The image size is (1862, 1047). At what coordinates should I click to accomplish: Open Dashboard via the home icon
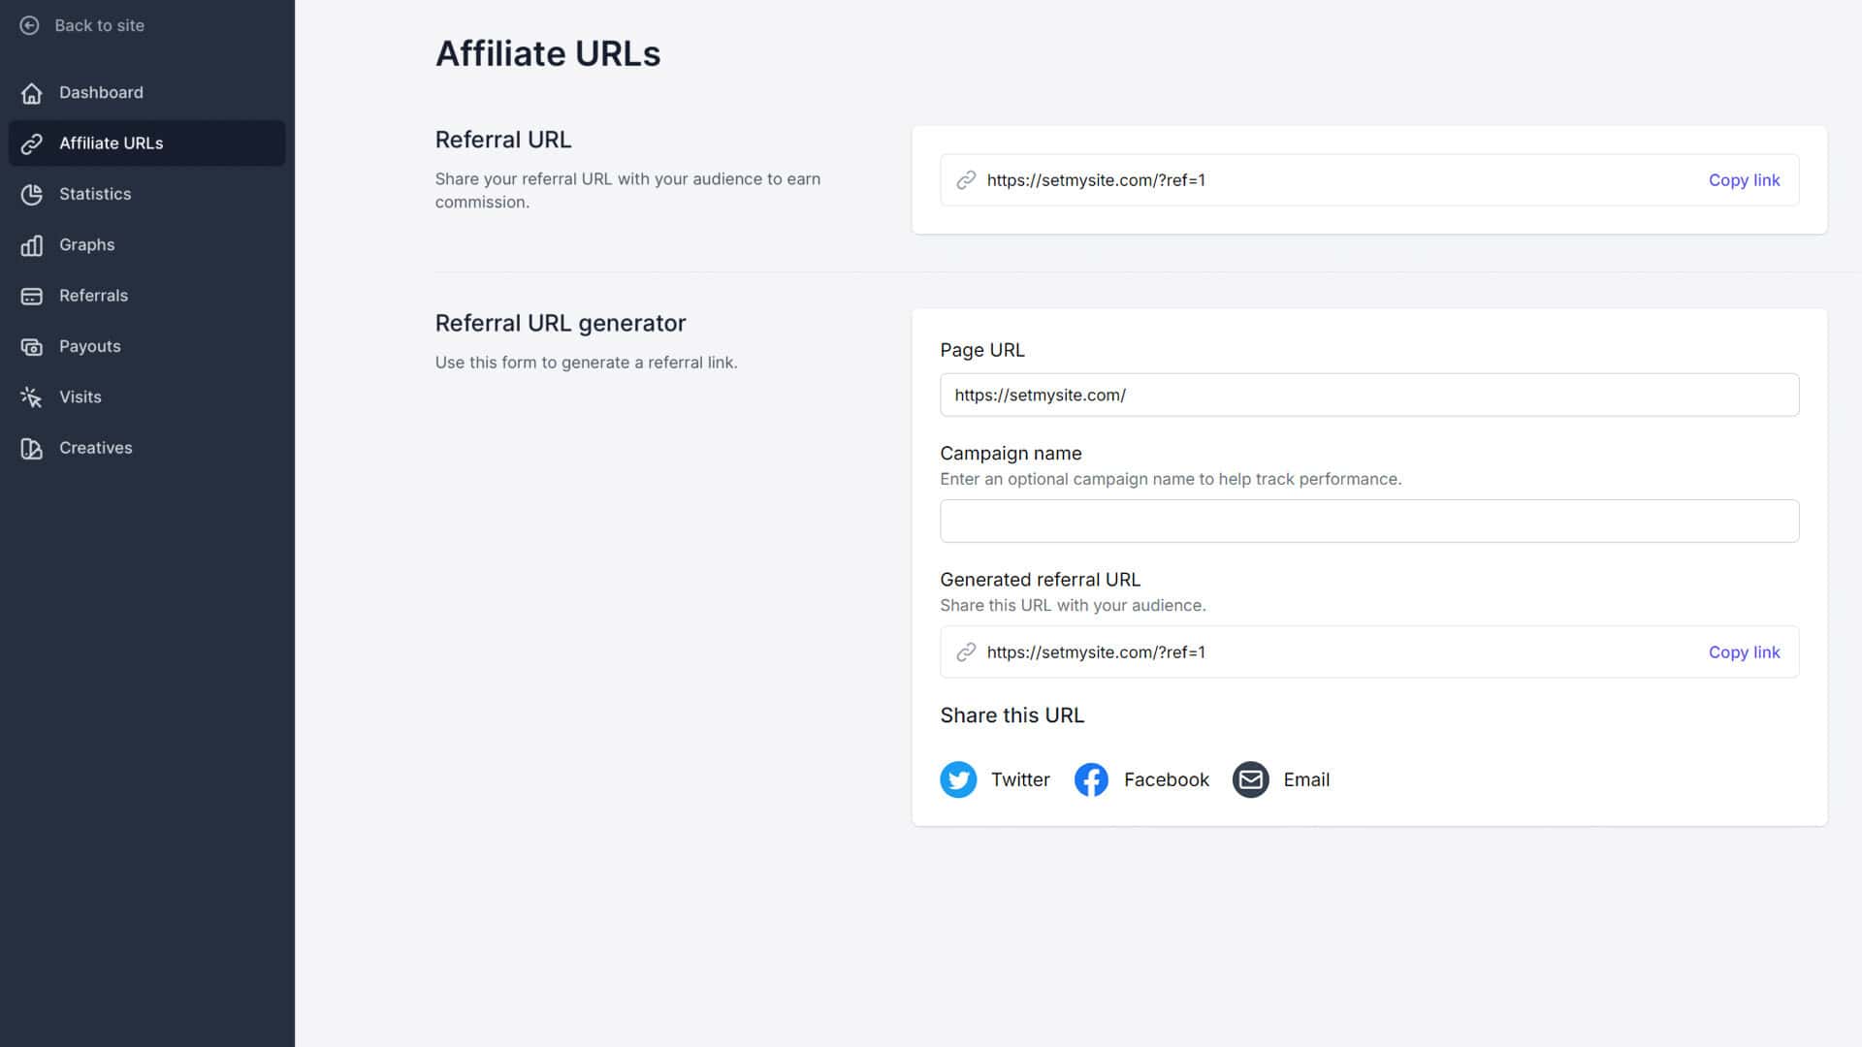[32, 93]
